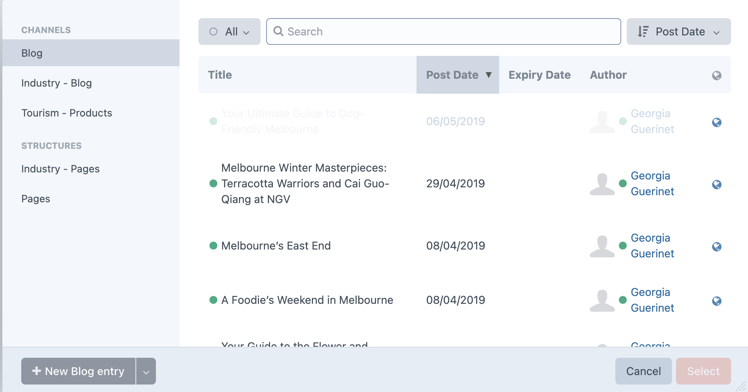Screen dimensions: 748x392
Task: Click into the Search field
Action: (444, 31)
